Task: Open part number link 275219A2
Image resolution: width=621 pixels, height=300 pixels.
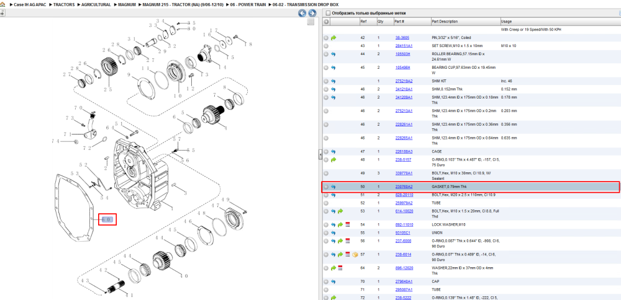Action: [404, 81]
